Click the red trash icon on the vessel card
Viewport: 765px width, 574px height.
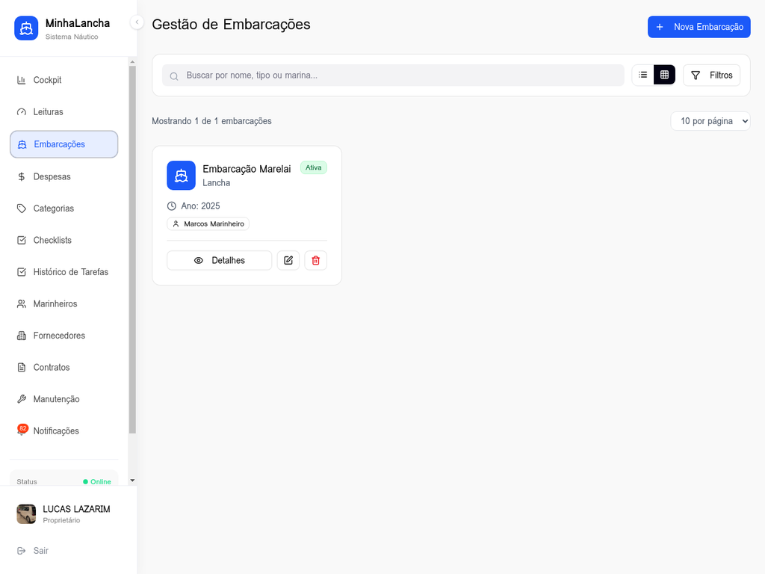[x=315, y=260]
